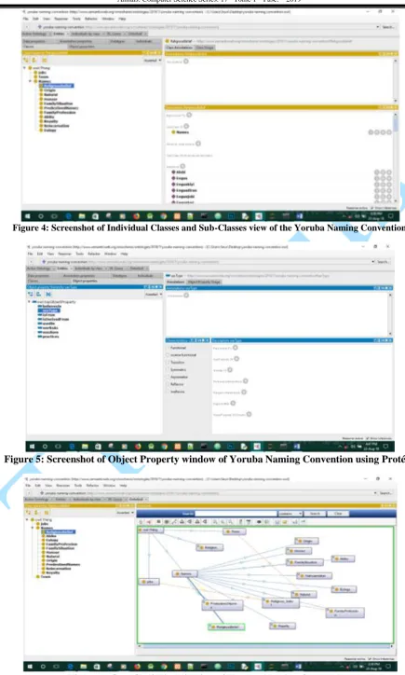This screenshot has height=675, width=405.
Task: Open File menu in Figure 4 screenshot
Action: [x=26, y=19]
